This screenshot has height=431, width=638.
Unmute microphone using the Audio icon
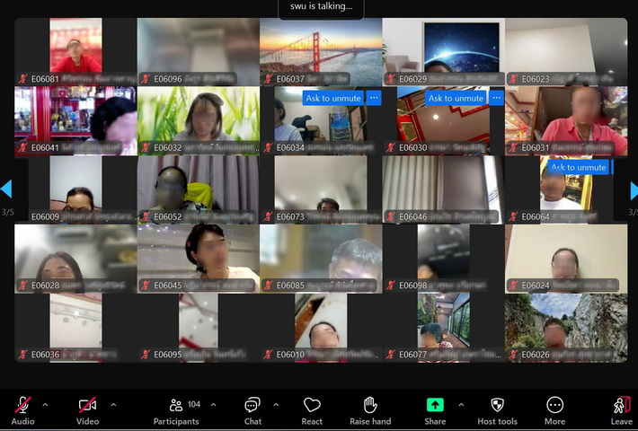pos(22,406)
